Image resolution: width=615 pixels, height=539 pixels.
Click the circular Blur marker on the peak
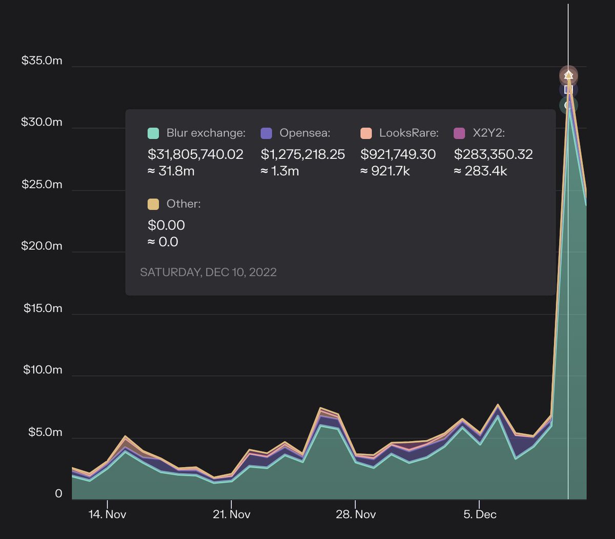coord(568,106)
